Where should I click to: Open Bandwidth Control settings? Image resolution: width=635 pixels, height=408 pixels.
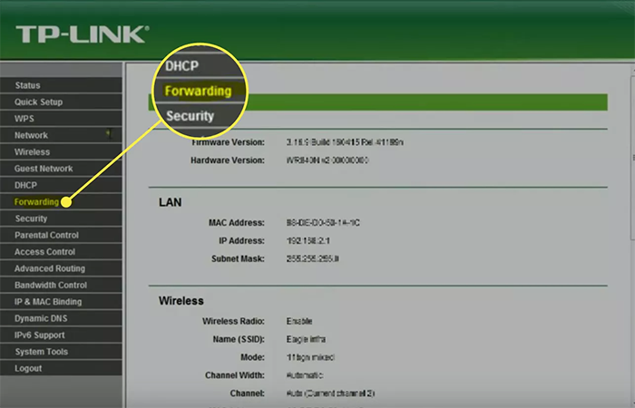(x=51, y=285)
